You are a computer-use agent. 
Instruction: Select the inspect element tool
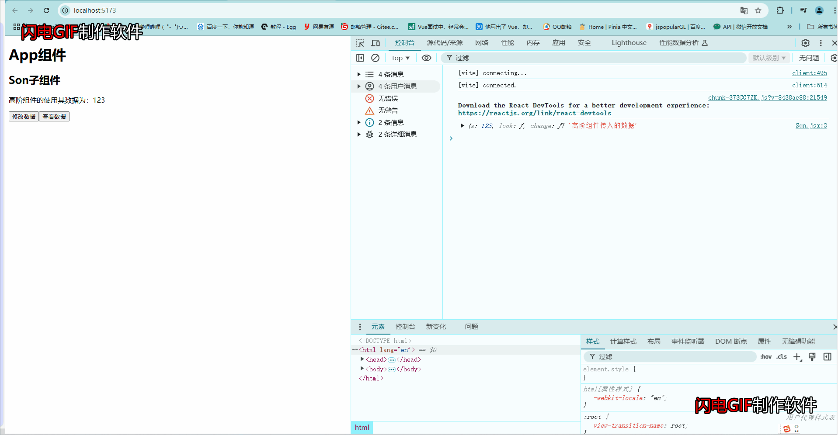pyautogui.click(x=360, y=43)
